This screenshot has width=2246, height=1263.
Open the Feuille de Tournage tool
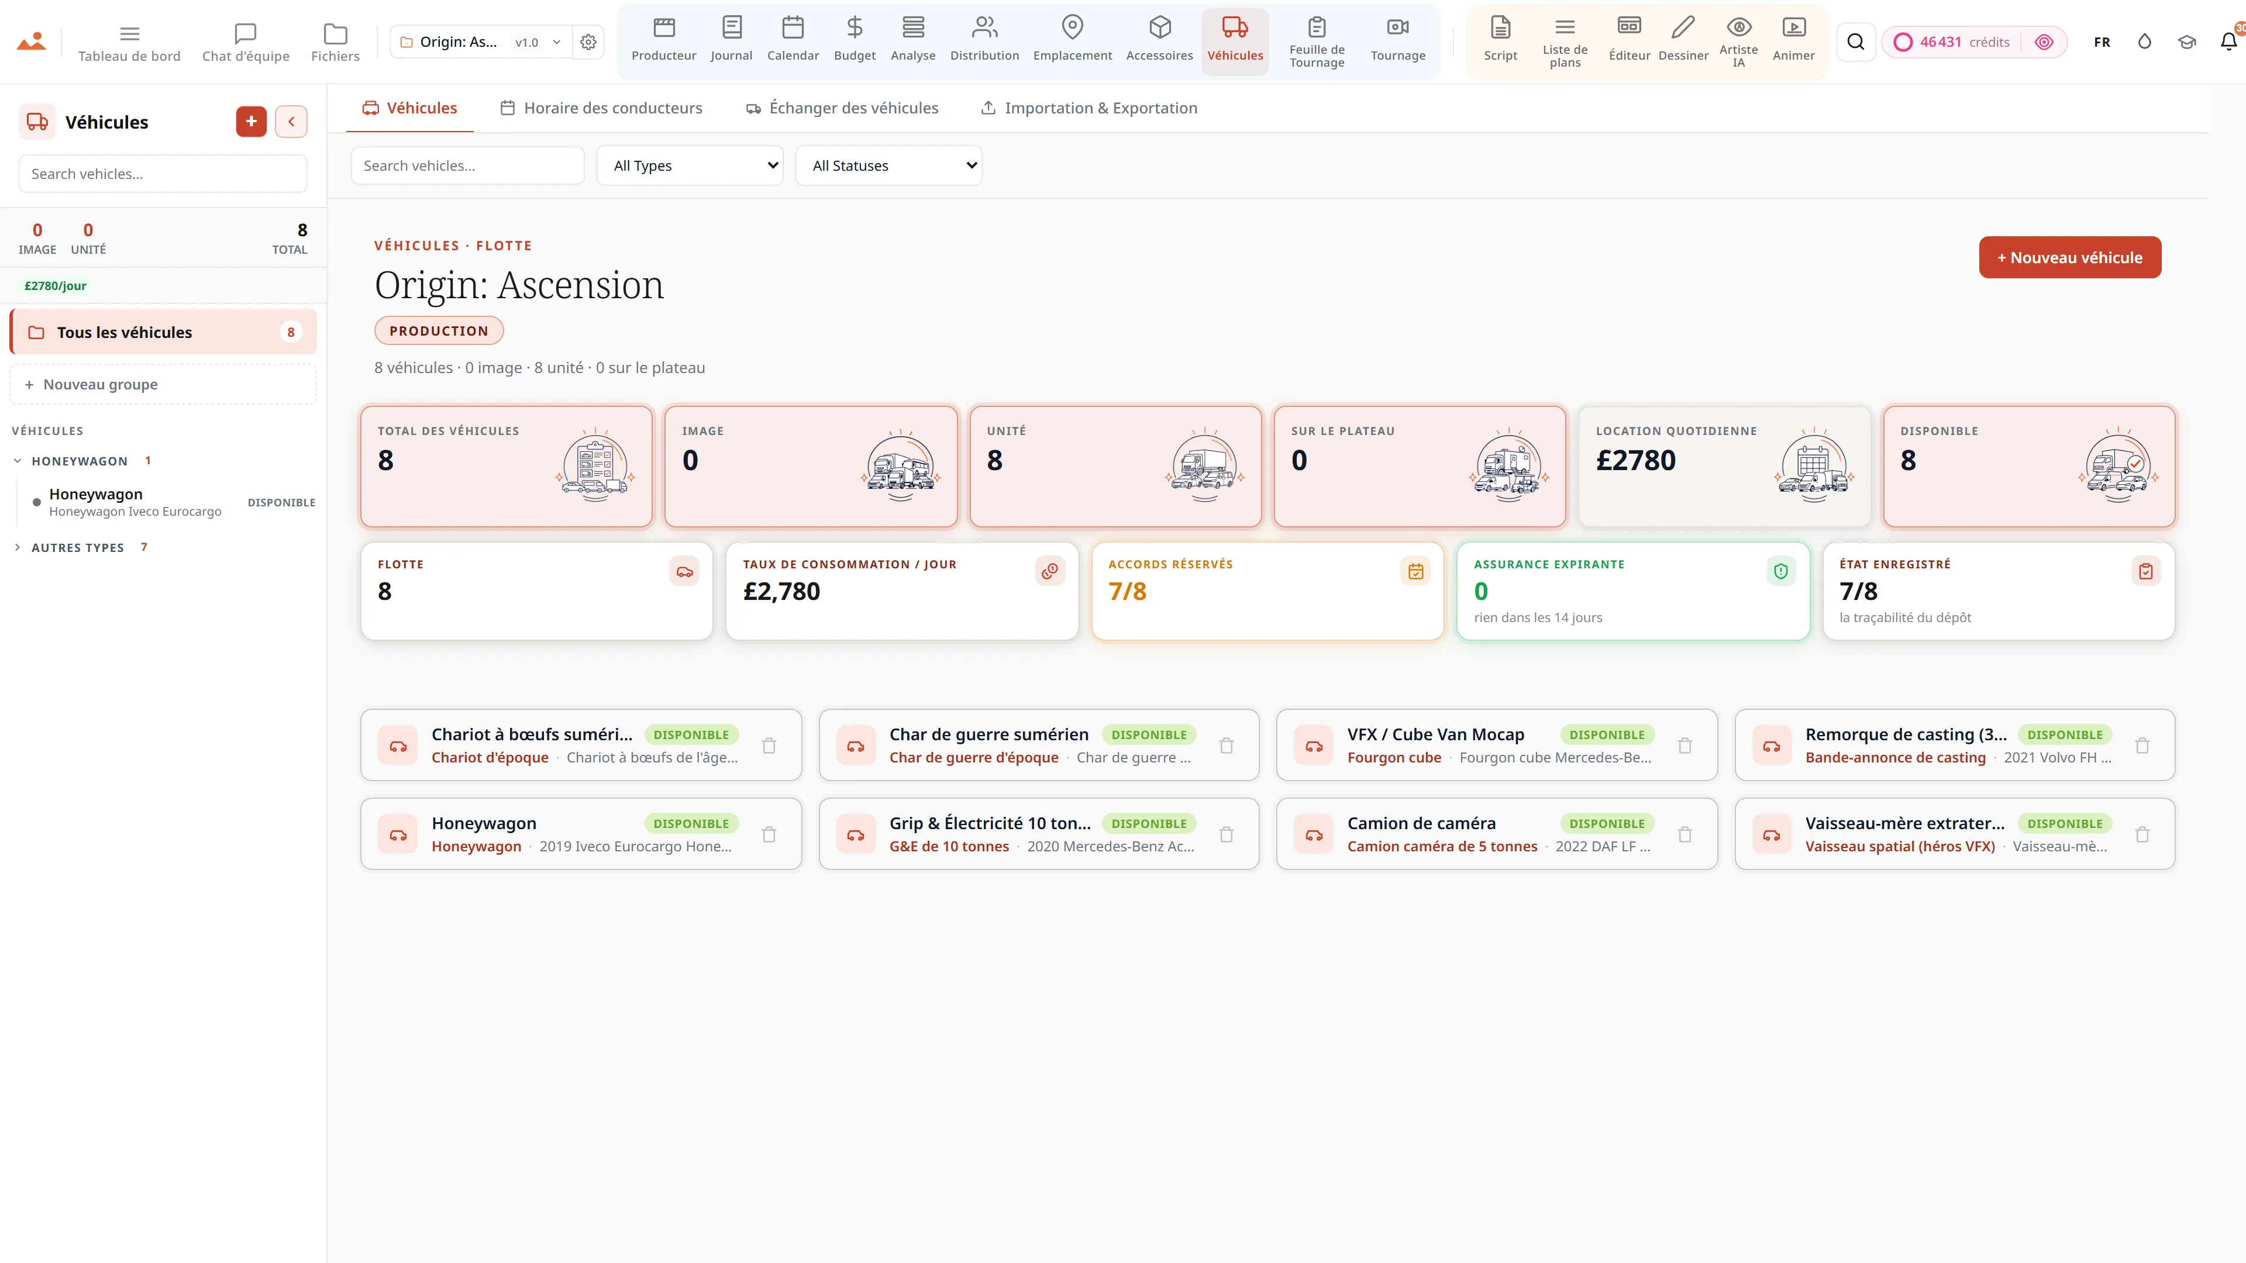1317,41
